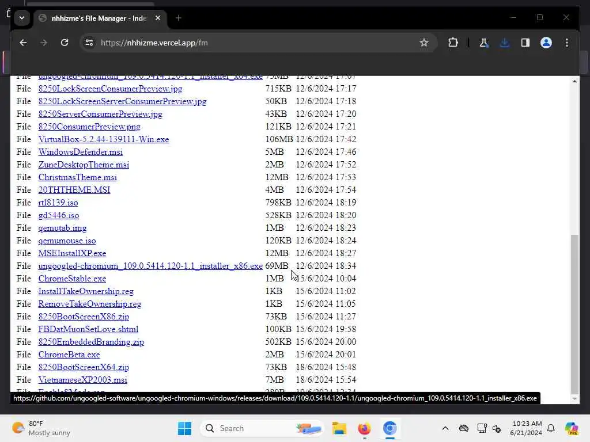Open 8250ServerConsumerPreview.jpg link

click(x=100, y=114)
